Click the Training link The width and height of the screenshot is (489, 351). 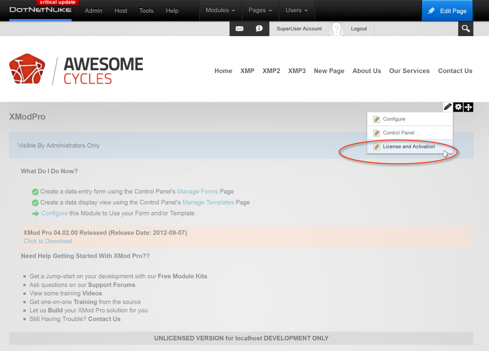(x=85, y=302)
